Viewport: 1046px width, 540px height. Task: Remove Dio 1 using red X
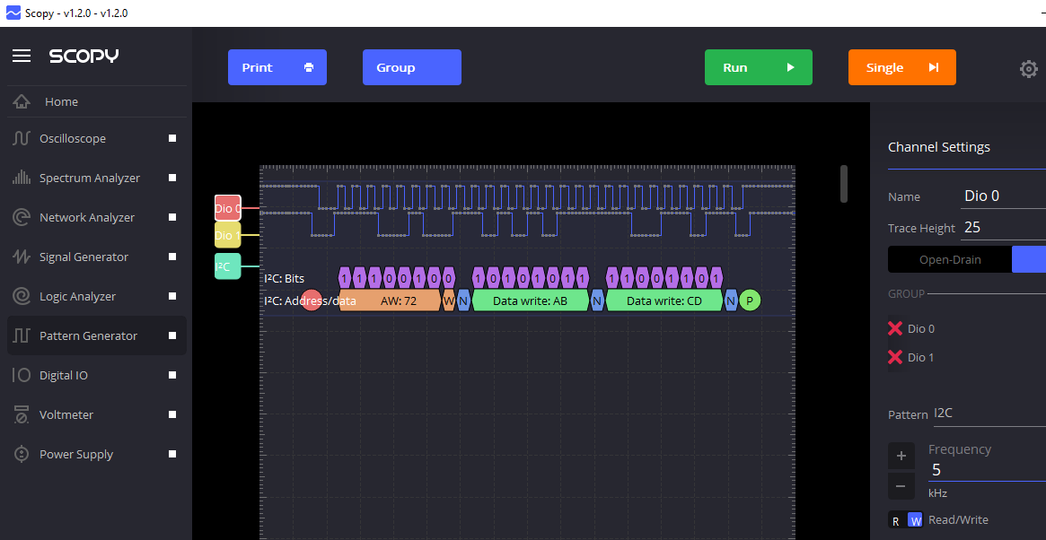[x=895, y=357]
